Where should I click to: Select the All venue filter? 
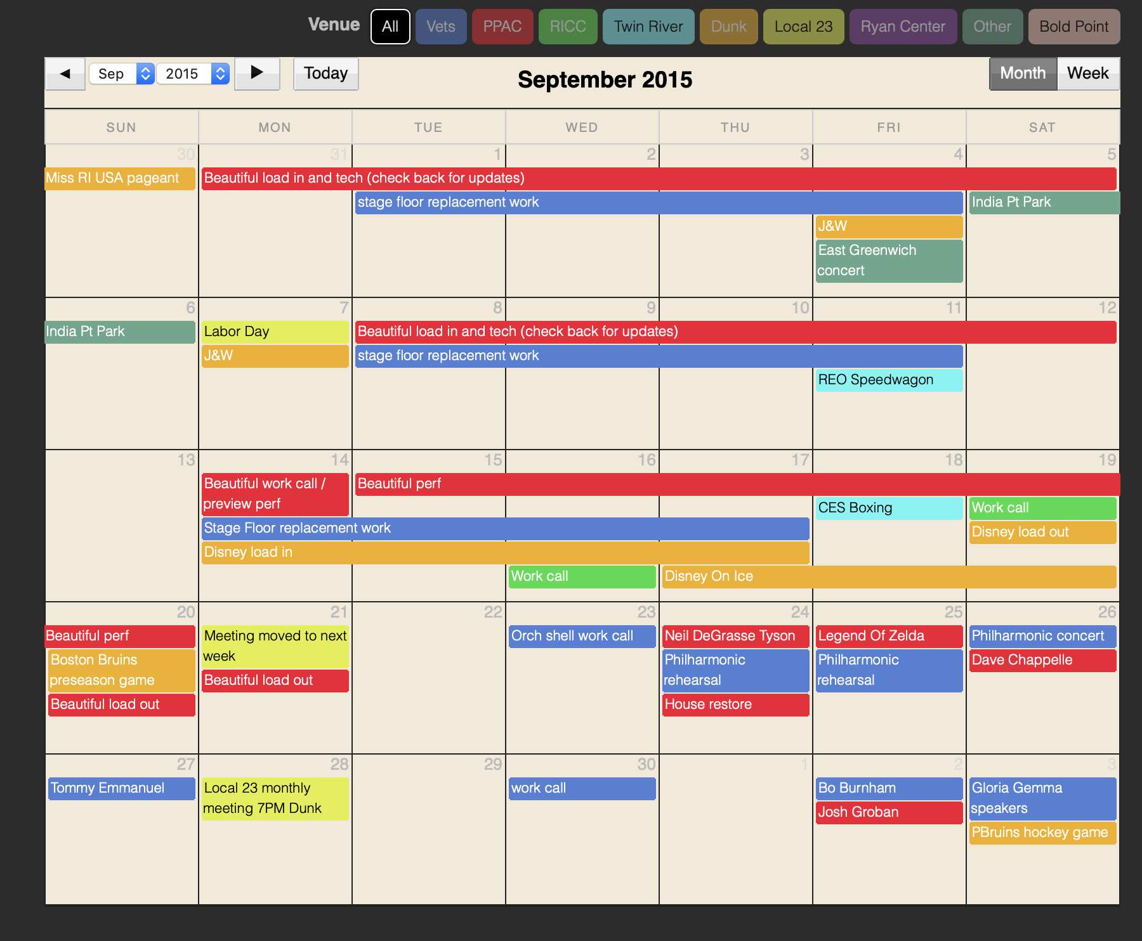click(x=390, y=27)
